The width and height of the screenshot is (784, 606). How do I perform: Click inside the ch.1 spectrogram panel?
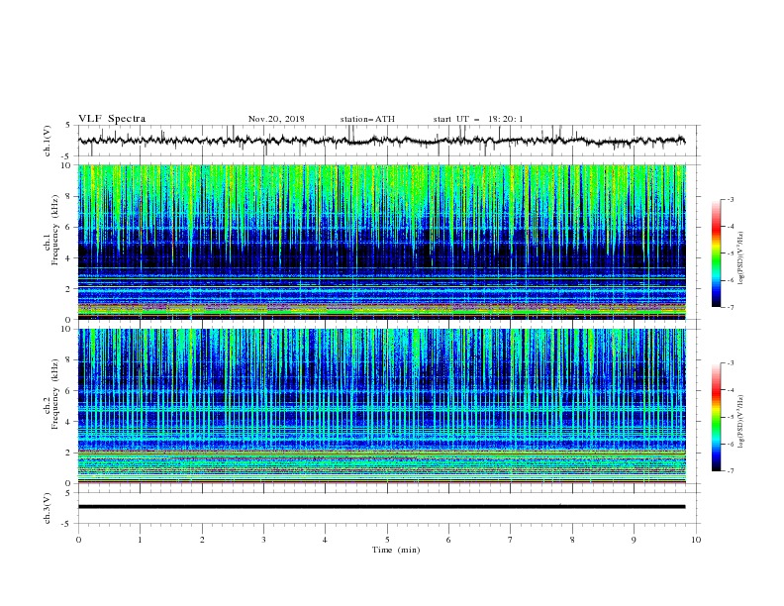(x=381, y=242)
